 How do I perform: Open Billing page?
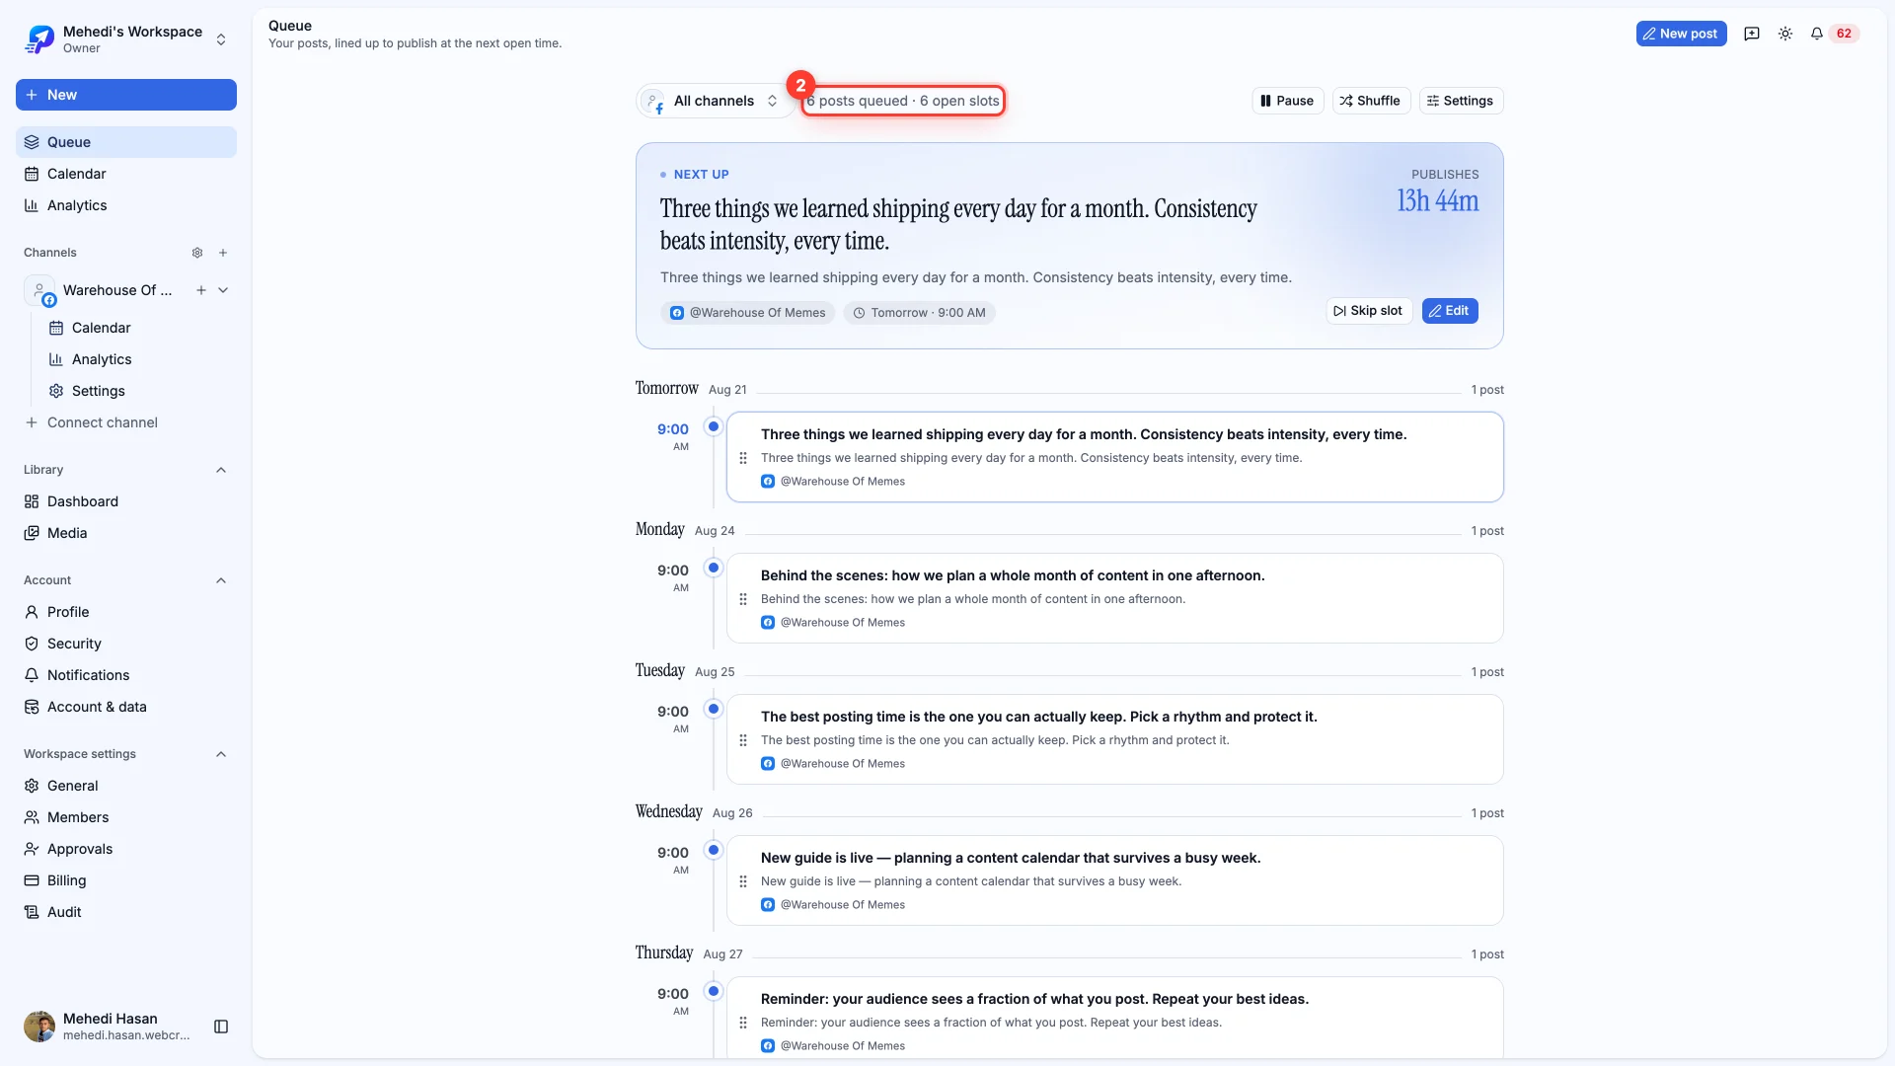pyautogui.click(x=126, y=880)
